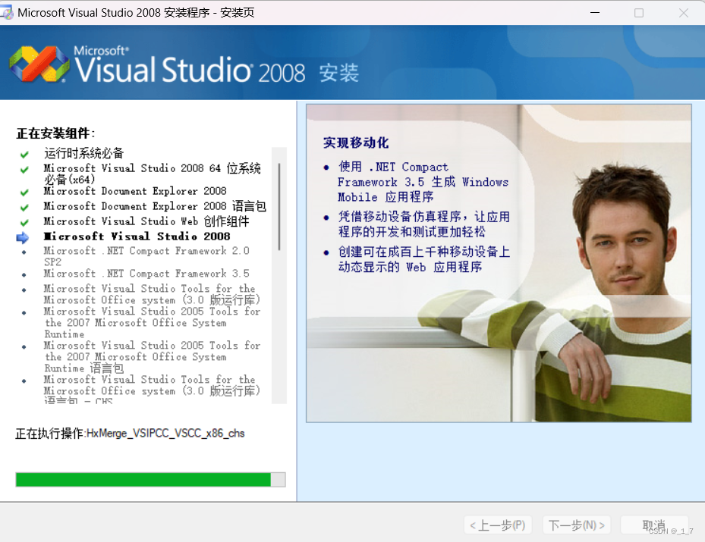Screen dimensions: 705x542
Task: Select Microsoft Visual Studio Web 创作组件 row
Action: click(146, 221)
